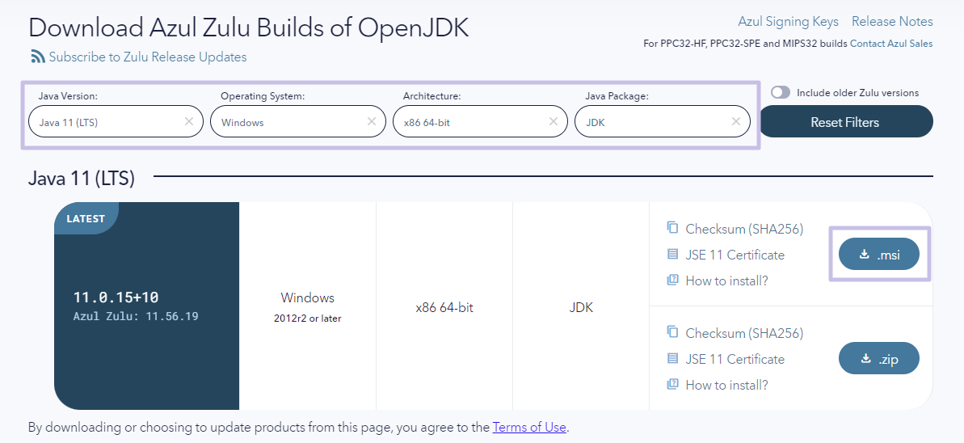
Task: Clear the Operating System filter X
Action: point(372,121)
